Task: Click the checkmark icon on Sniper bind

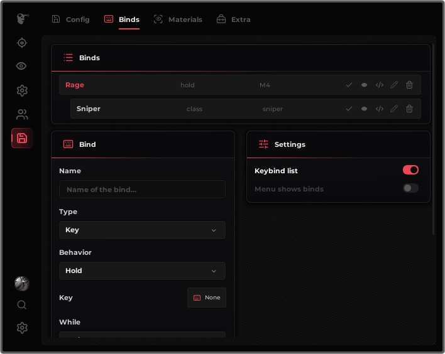Action: (x=349, y=109)
